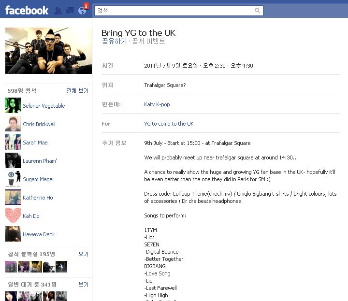Open 'YG to come to the UK' link
The width and height of the screenshot is (348, 301).
tap(169, 124)
